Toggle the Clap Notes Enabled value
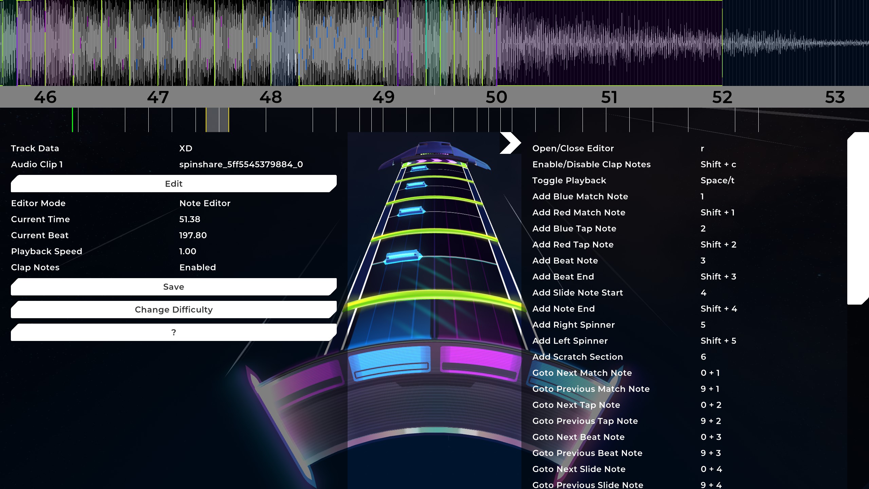This screenshot has height=489, width=869. (197, 268)
